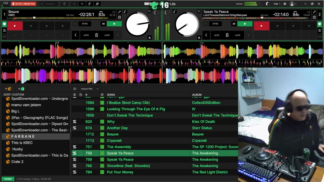This screenshot has width=324, height=182.
Task: Select the F A R B A N E crate
Action: (35, 136)
